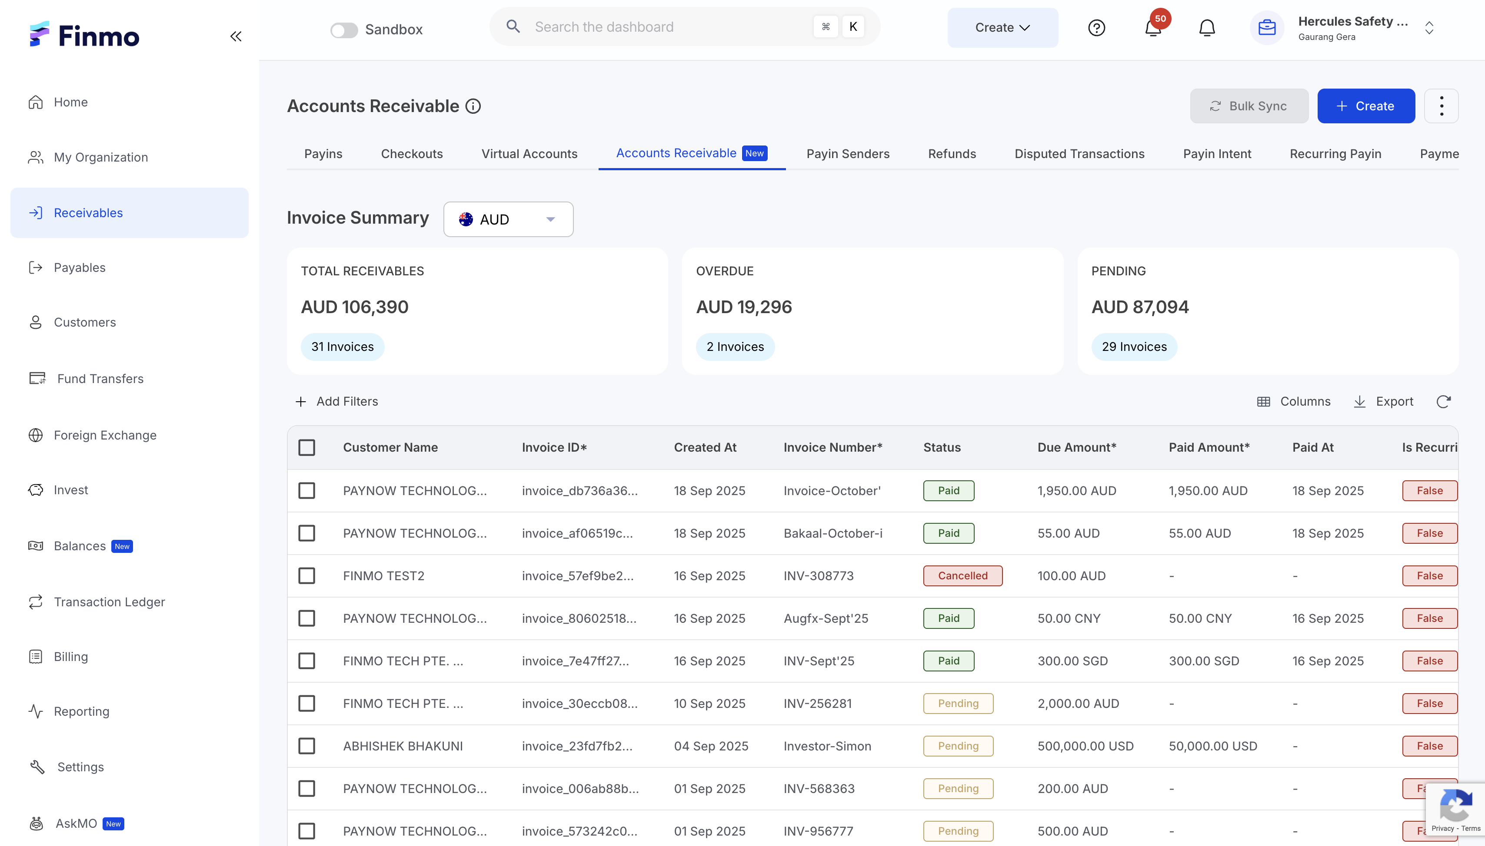This screenshot has height=846, width=1485.
Task: Open the help question mark icon
Action: [1096, 27]
